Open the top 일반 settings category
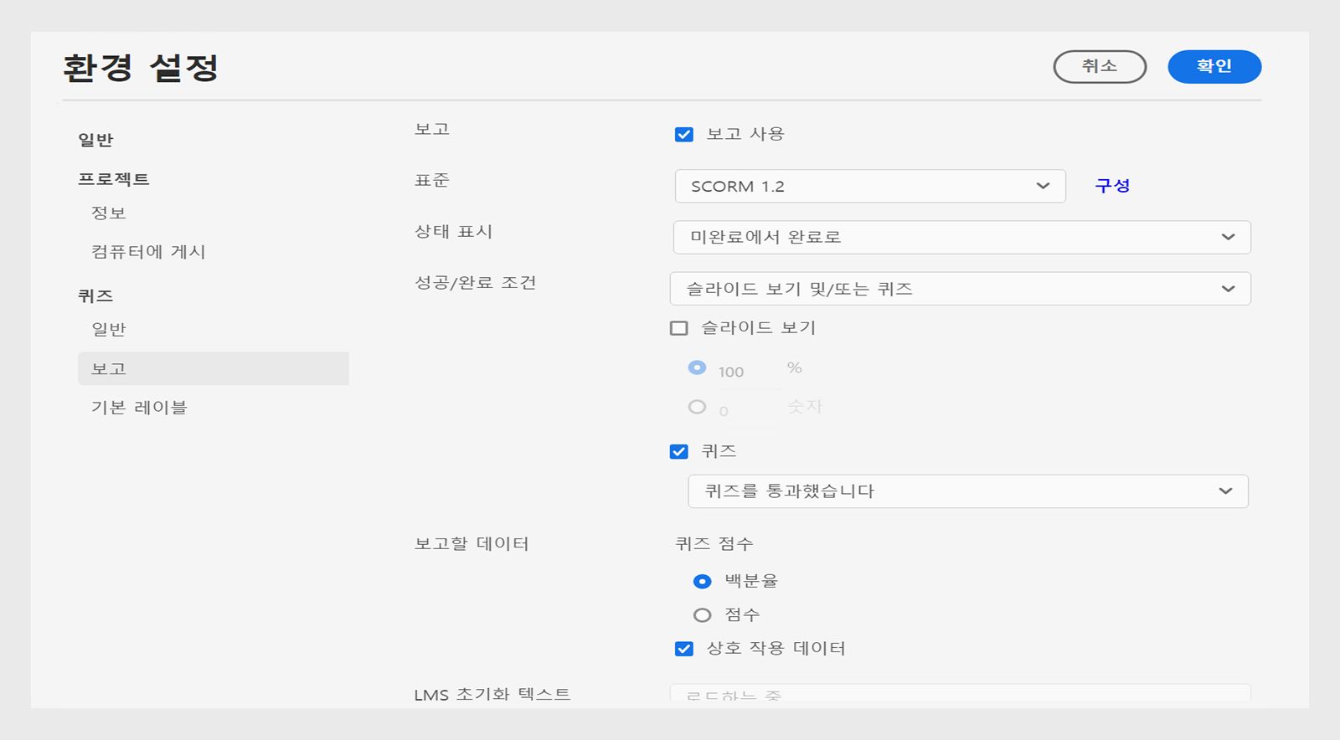1340x740 pixels. pos(95,141)
